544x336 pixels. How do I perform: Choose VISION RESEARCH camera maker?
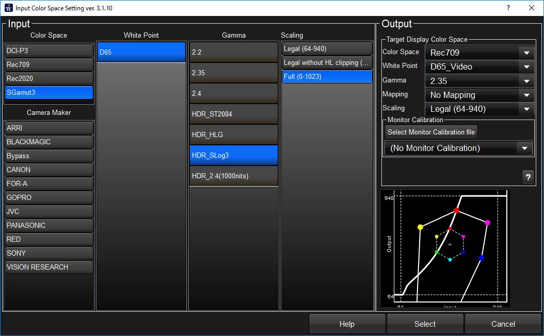tap(49, 267)
